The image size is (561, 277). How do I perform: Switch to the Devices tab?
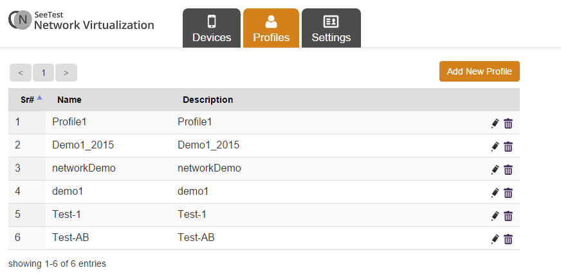212,28
